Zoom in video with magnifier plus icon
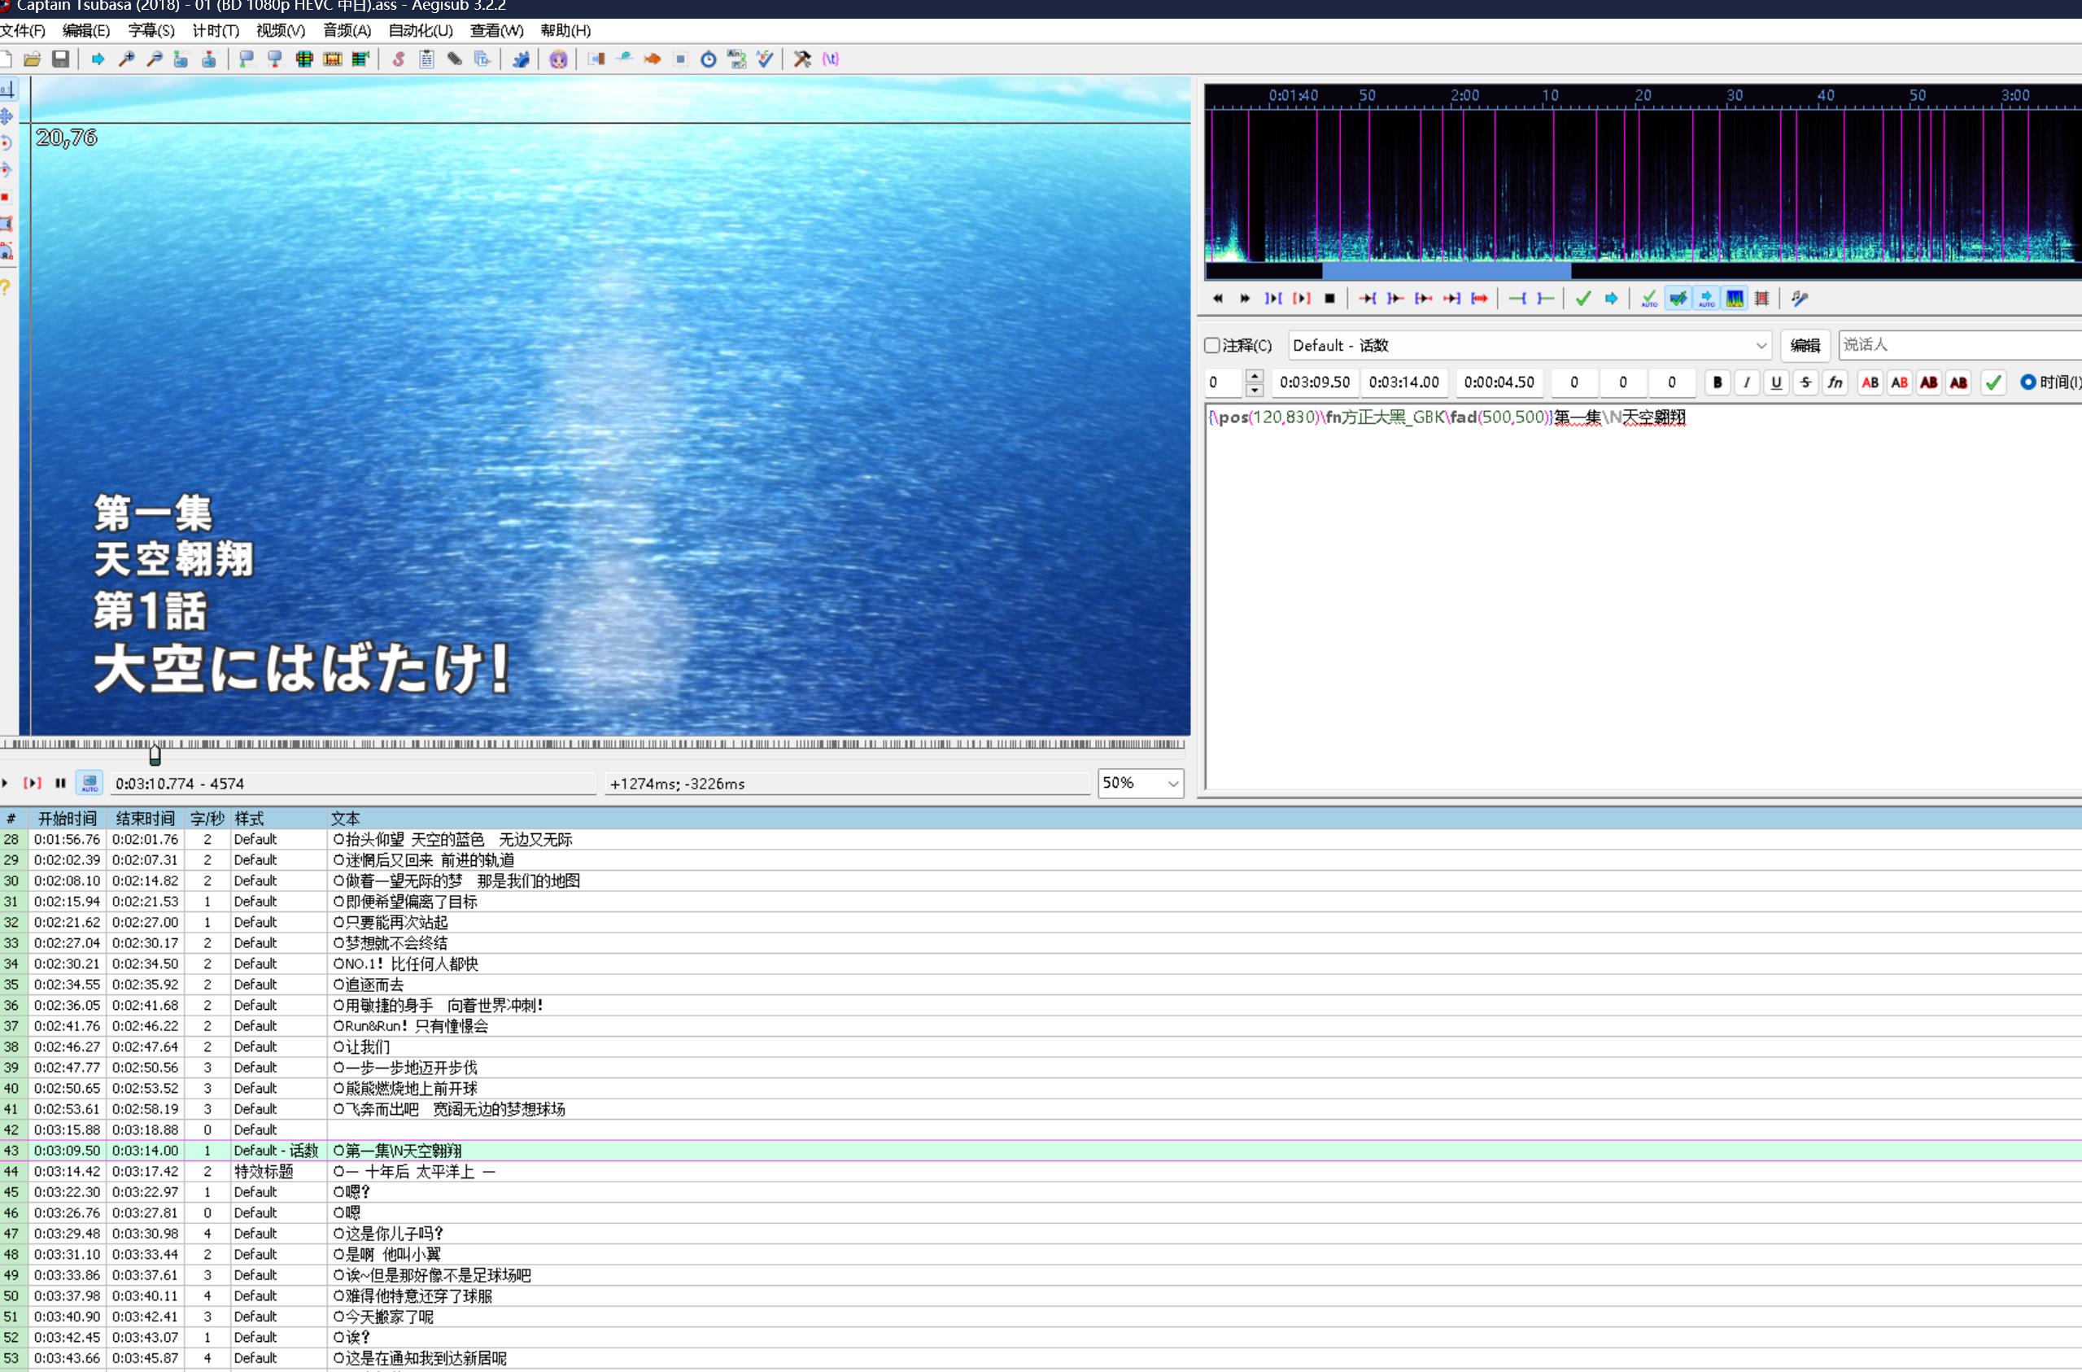This screenshot has width=2082, height=1372. coord(126,59)
